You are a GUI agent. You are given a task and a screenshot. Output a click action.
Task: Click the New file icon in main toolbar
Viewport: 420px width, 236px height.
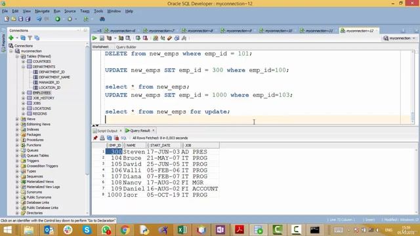(7, 19)
